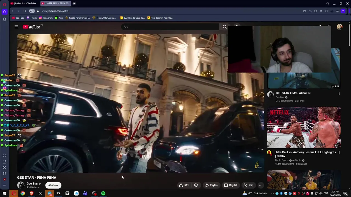This screenshot has width=351, height=197.
Task: Click the Opera Flow send icon
Action: (x=321, y=11)
